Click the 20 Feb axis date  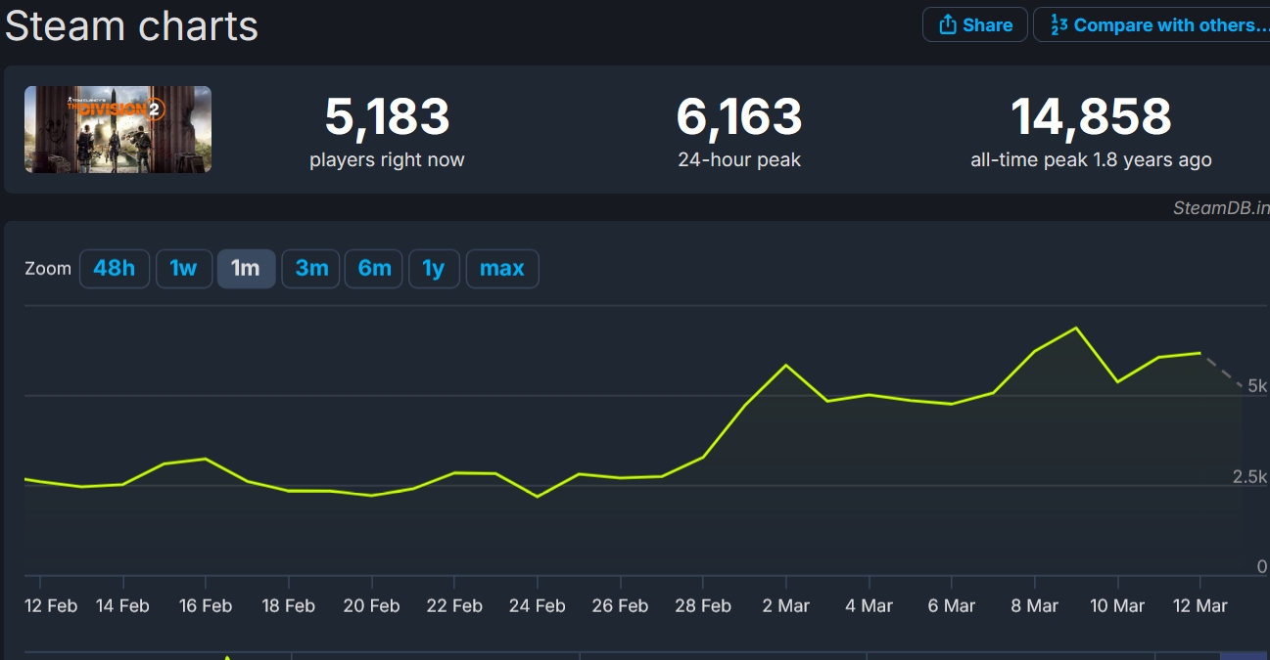click(x=372, y=606)
